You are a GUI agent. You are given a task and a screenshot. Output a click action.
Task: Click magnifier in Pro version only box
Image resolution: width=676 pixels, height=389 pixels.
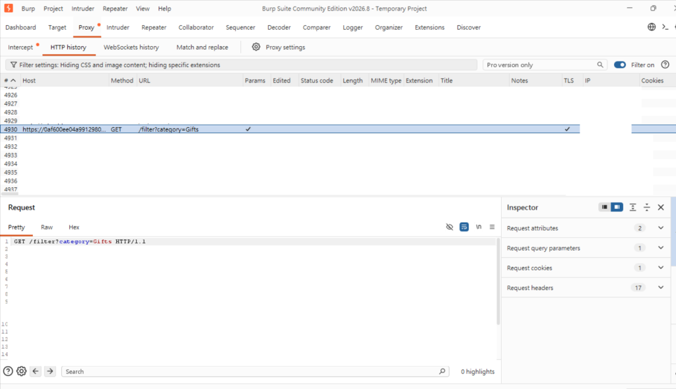(600, 65)
